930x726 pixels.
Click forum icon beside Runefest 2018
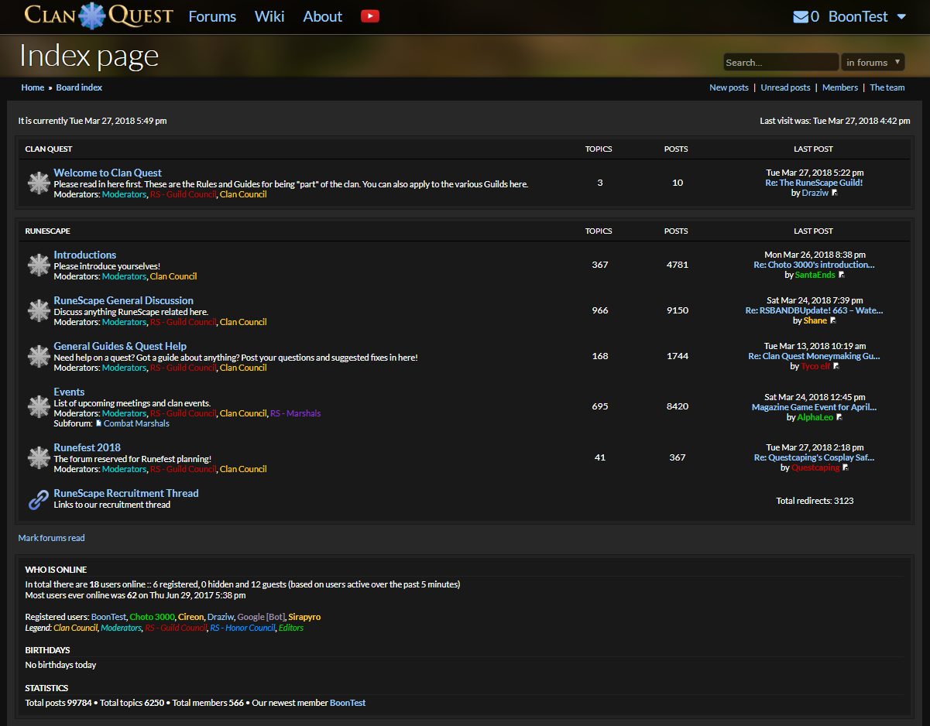coord(39,457)
